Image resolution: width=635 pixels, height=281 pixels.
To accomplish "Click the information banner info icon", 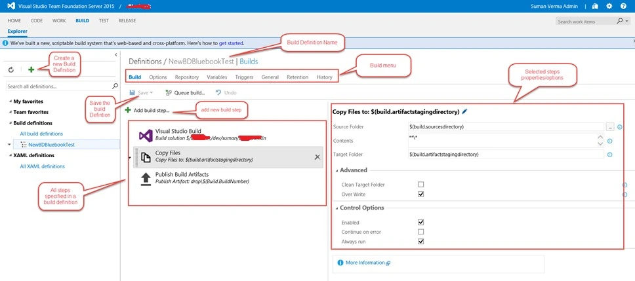I will pos(5,43).
